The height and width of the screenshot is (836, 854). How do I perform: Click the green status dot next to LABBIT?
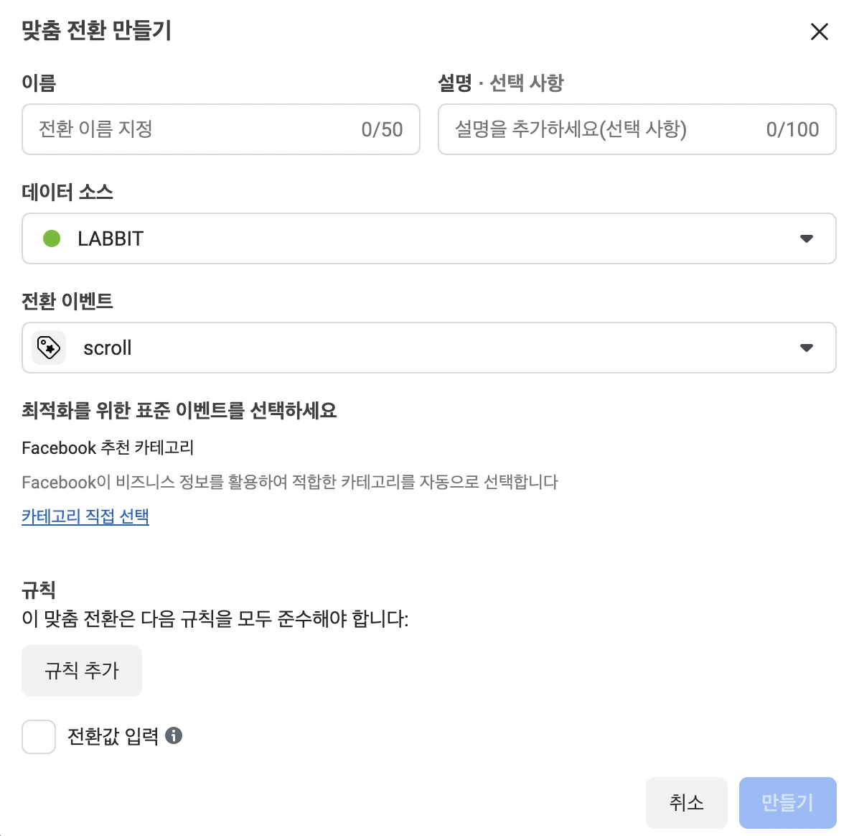coord(51,238)
